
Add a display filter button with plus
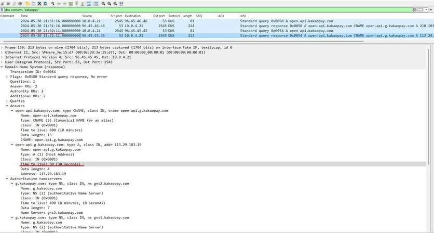[x=431, y=10]
